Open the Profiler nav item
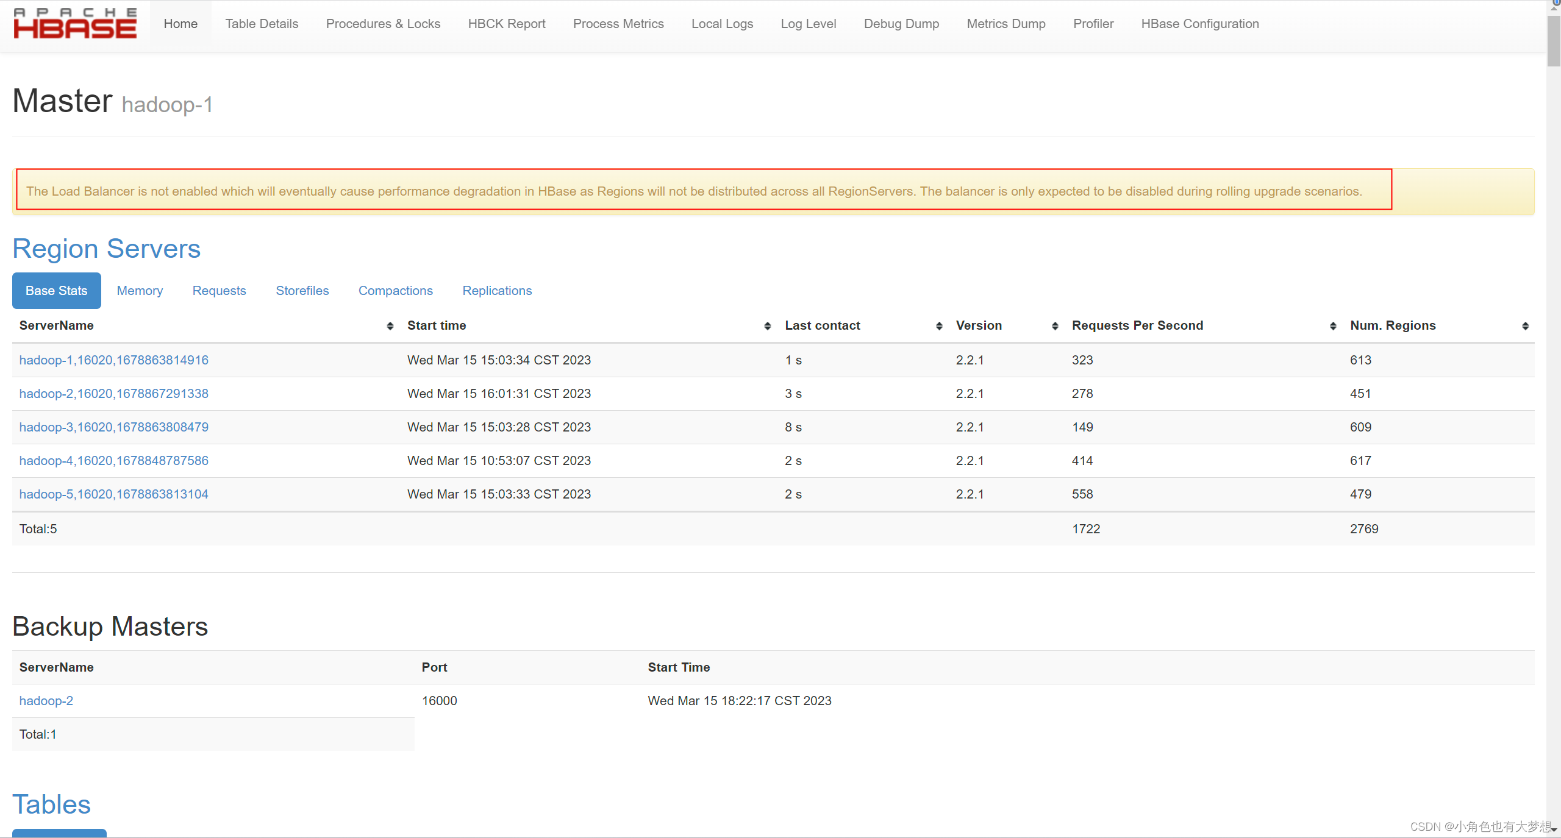 [1093, 24]
